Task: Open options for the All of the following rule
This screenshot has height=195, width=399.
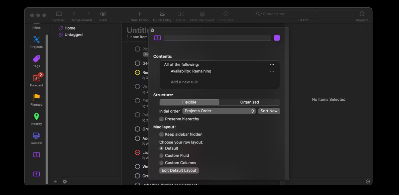Action: point(272,64)
